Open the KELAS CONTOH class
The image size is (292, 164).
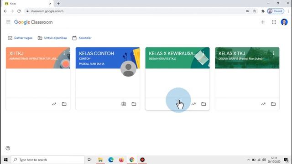pos(96,54)
